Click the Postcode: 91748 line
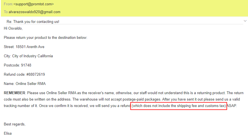 [17, 65]
